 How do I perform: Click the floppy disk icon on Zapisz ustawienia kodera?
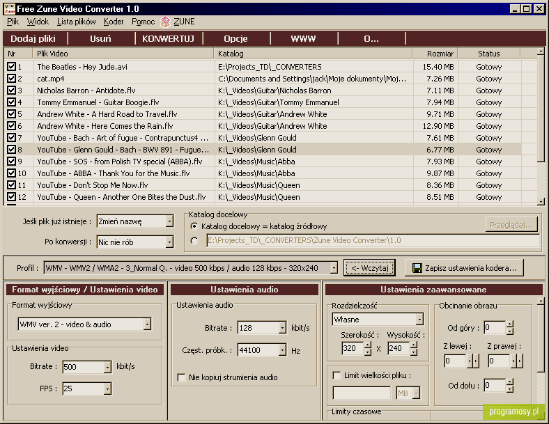(417, 268)
